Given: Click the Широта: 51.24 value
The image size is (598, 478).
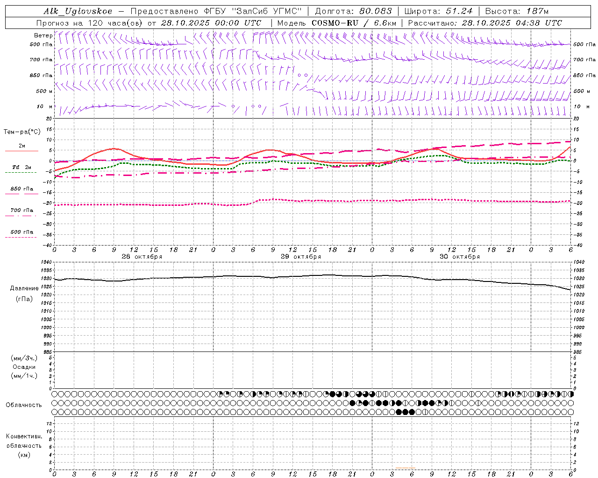Looking at the screenshot, I should (438, 11).
